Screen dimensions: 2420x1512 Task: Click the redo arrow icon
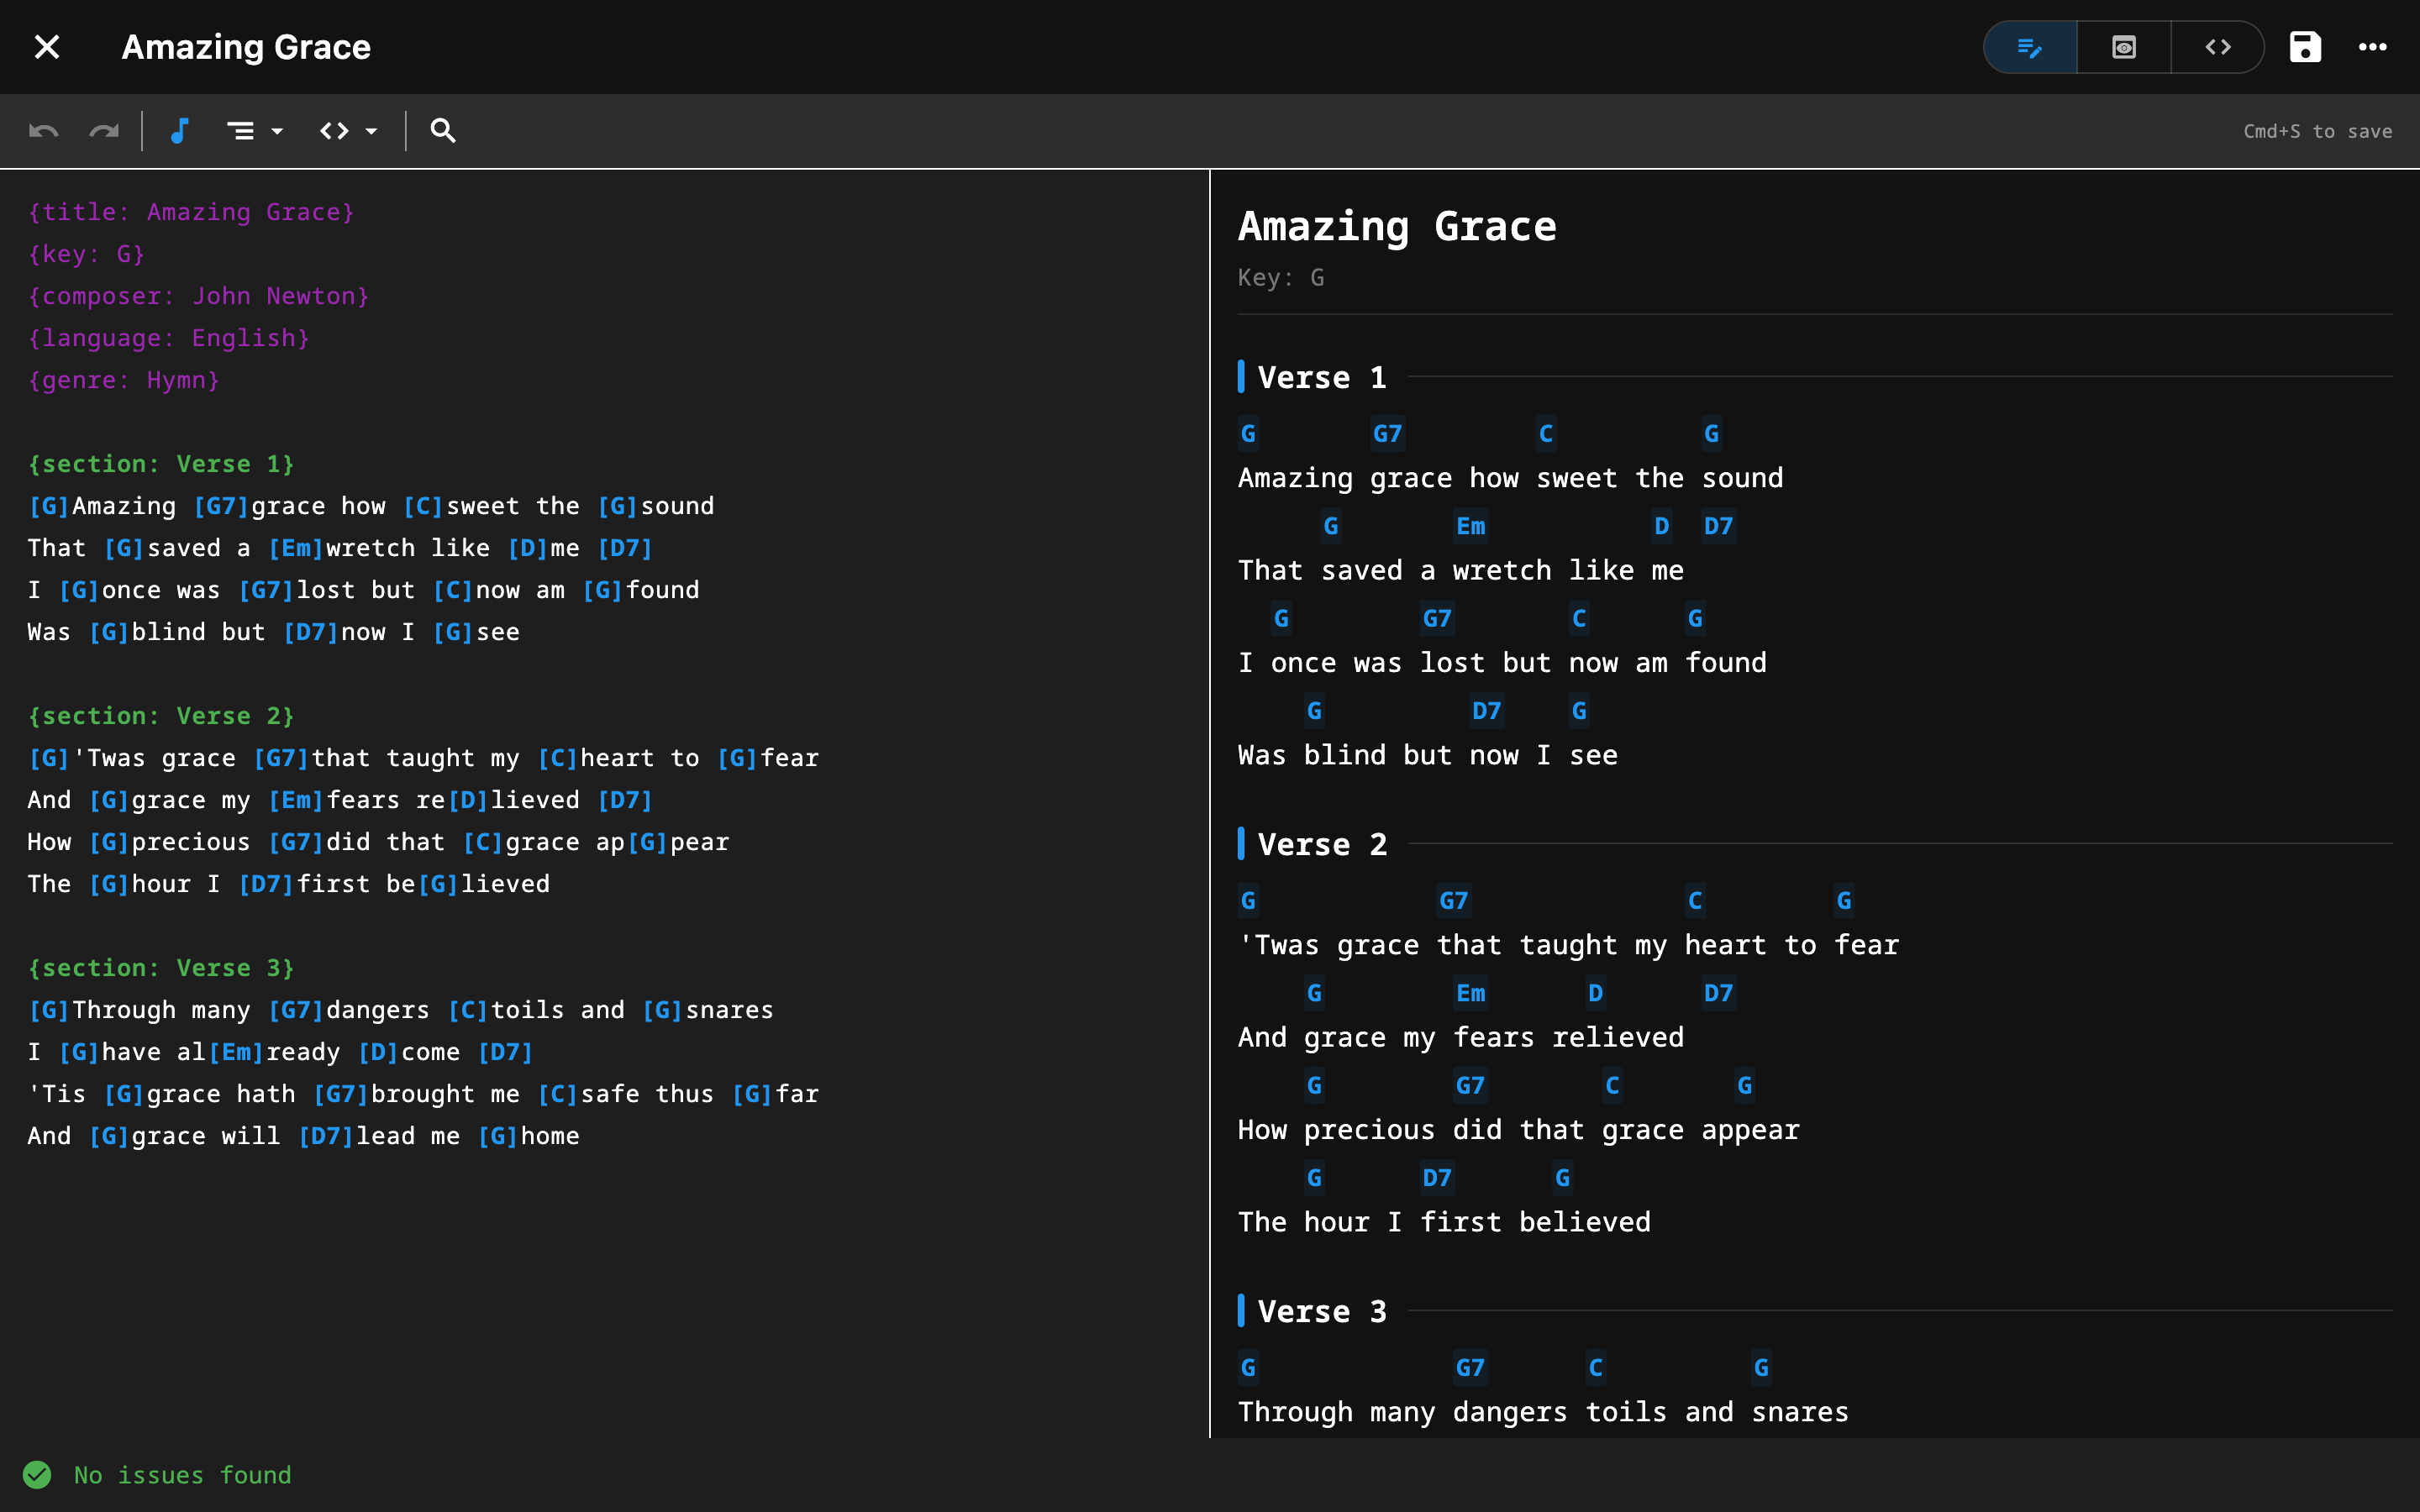(x=104, y=131)
